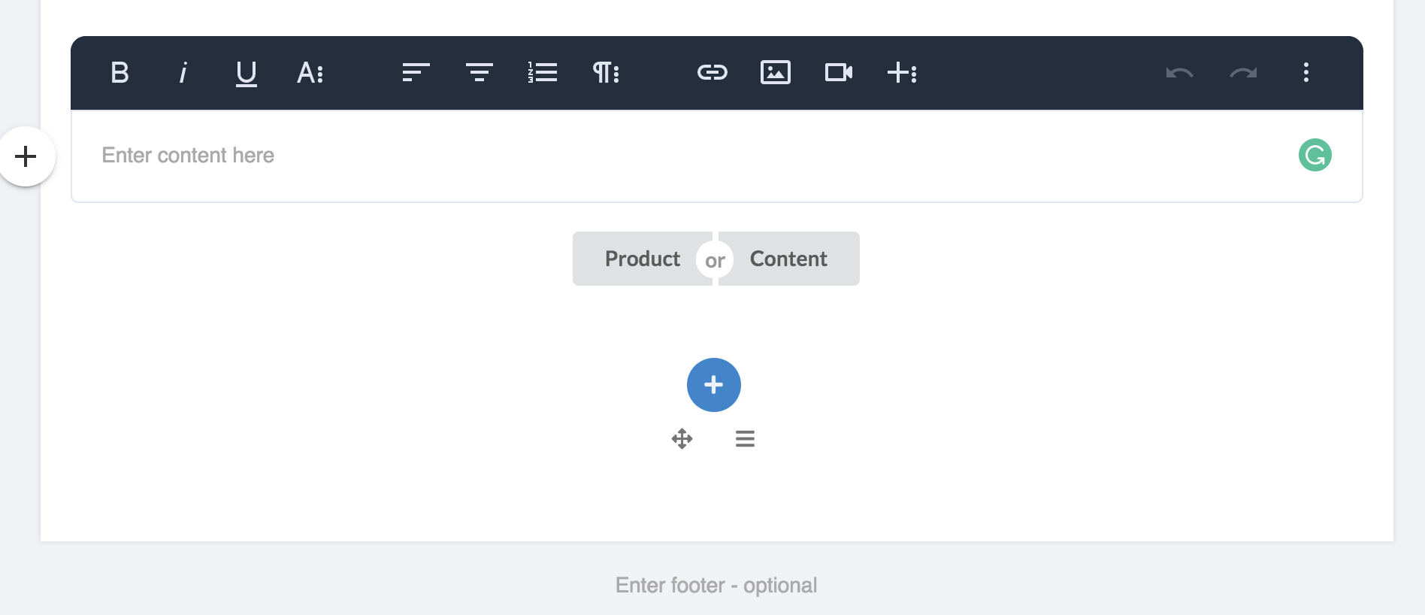Align text to the left
This screenshot has height=615, width=1425.
416,73
